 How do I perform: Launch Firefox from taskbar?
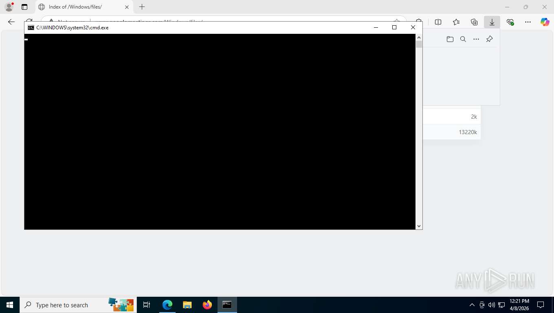[207, 305]
